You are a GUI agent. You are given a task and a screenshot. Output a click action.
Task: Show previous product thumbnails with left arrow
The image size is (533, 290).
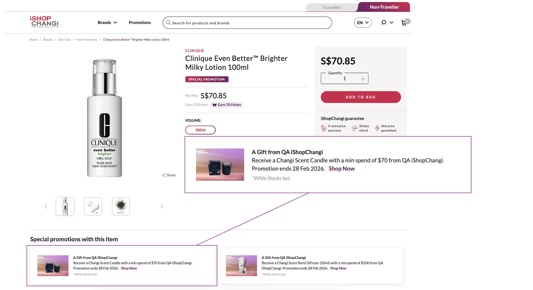point(46,206)
